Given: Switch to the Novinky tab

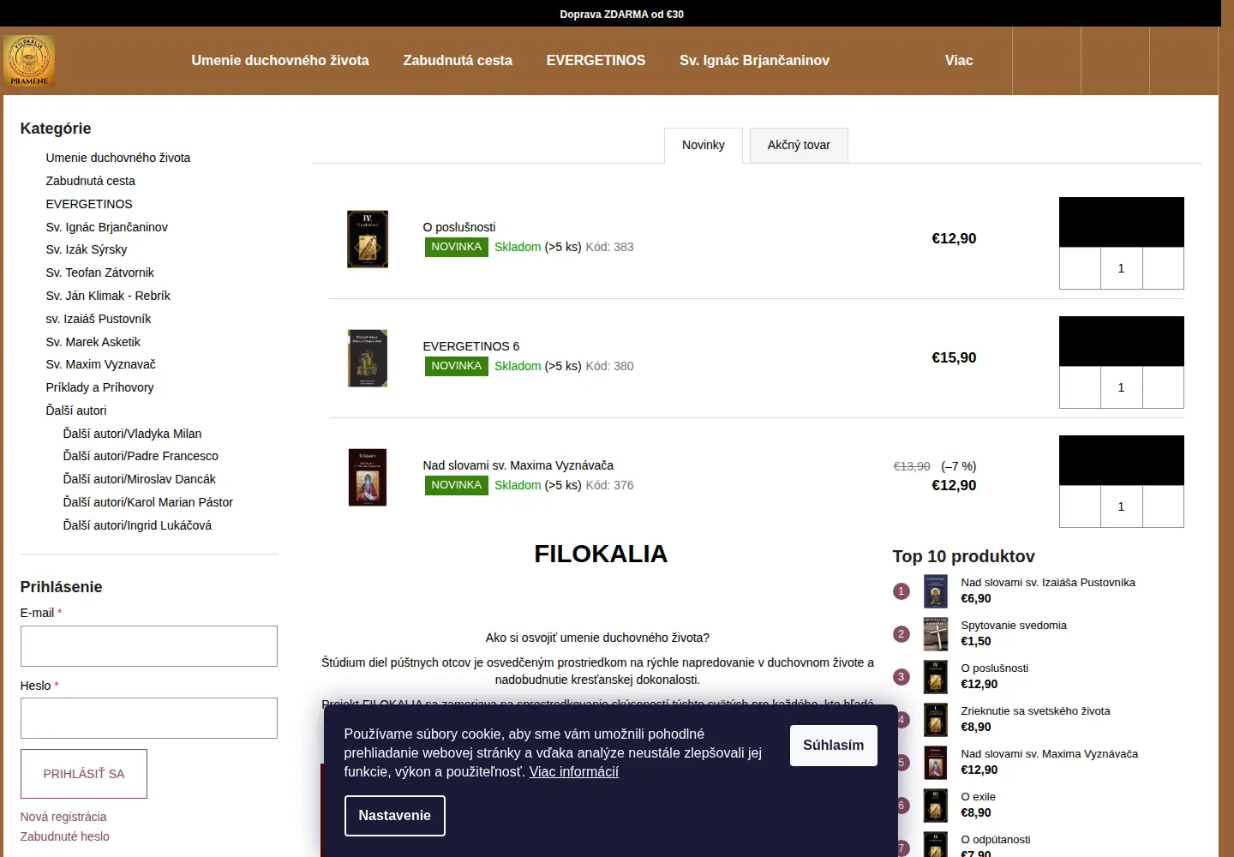Looking at the screenshot, I should point(704,146).
